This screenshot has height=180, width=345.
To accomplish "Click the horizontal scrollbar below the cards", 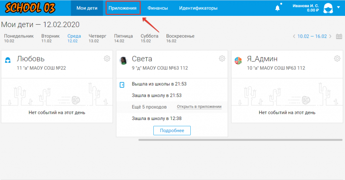I will coord(241,140).
